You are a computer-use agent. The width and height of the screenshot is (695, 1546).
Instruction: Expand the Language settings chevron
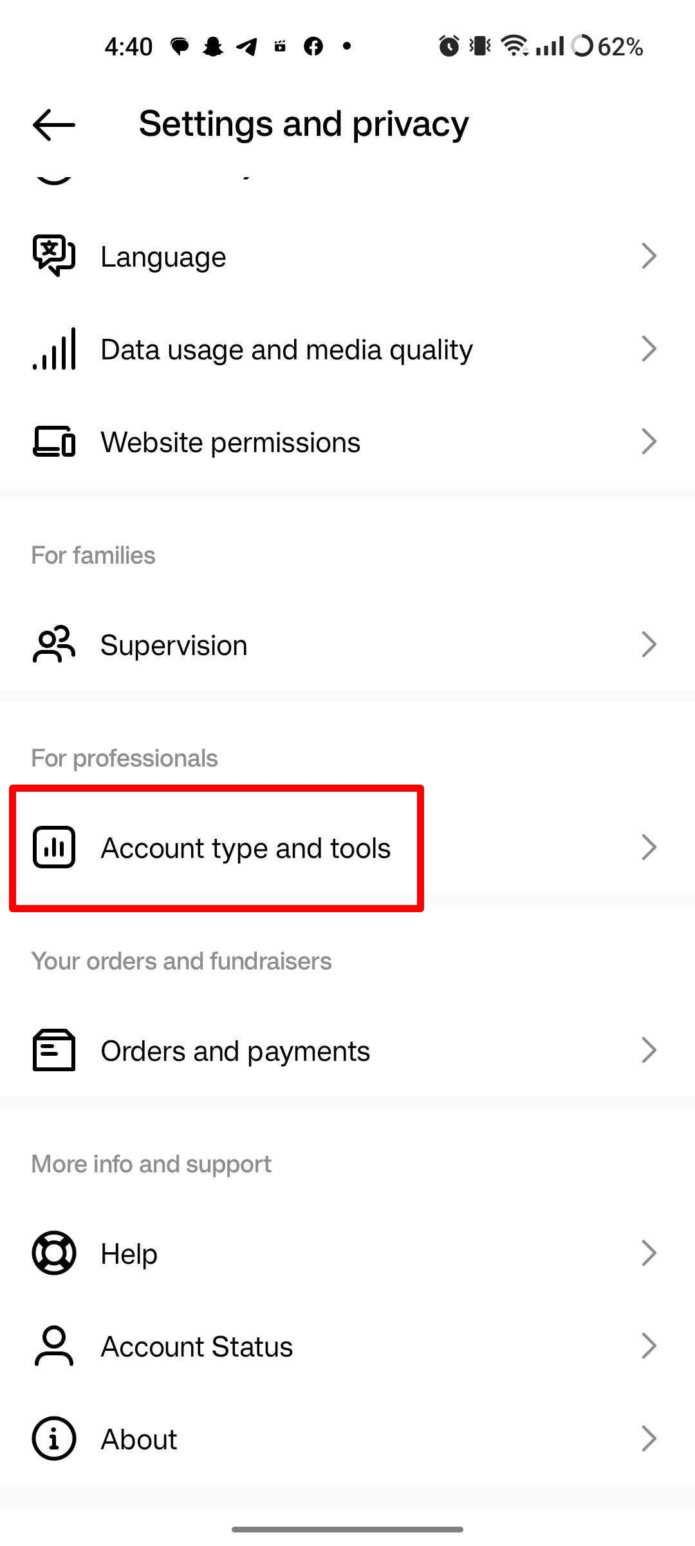(x=649, y=255)
